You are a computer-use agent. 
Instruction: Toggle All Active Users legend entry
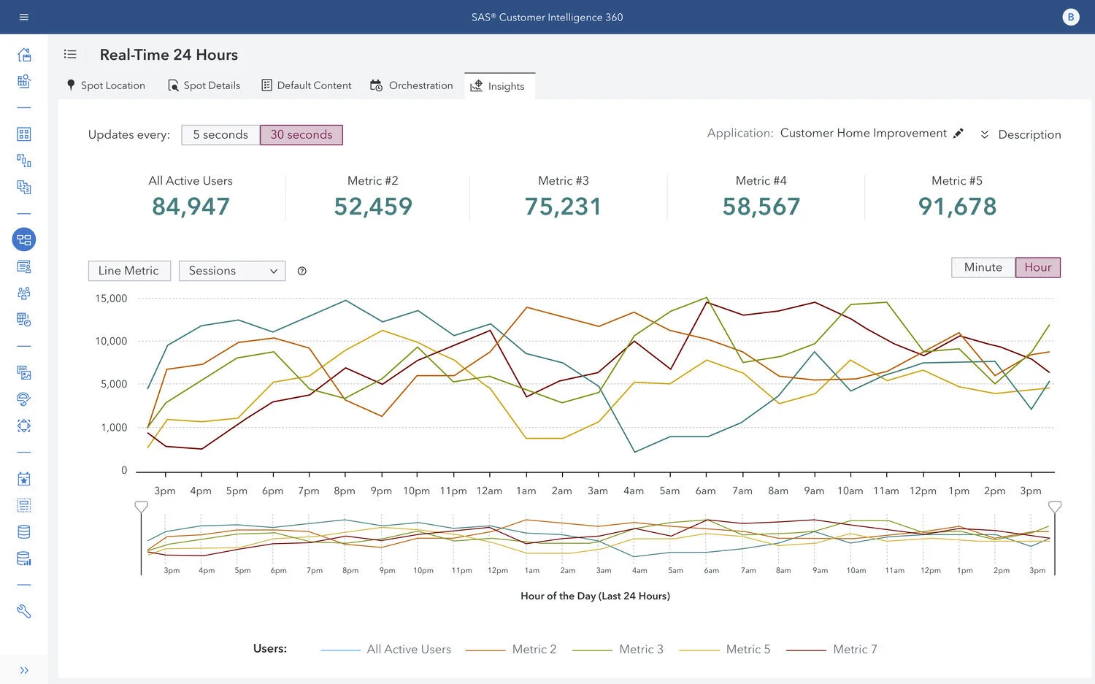(x=386, y=650)
